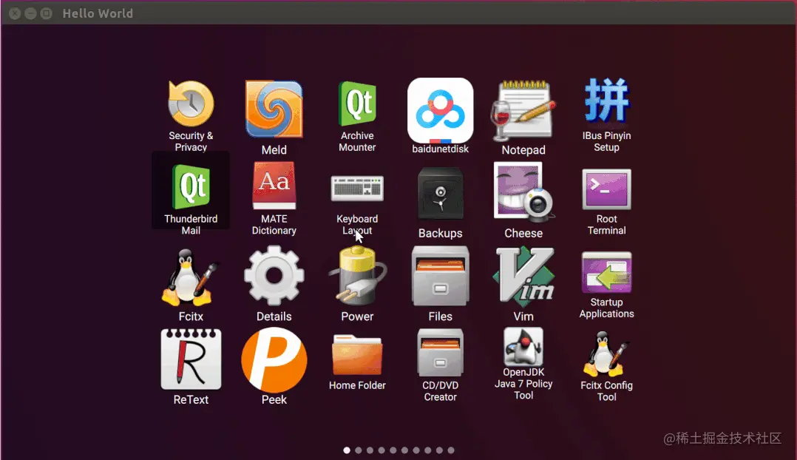
Task: Open the Home Folder icon
Action: [357, 354]
